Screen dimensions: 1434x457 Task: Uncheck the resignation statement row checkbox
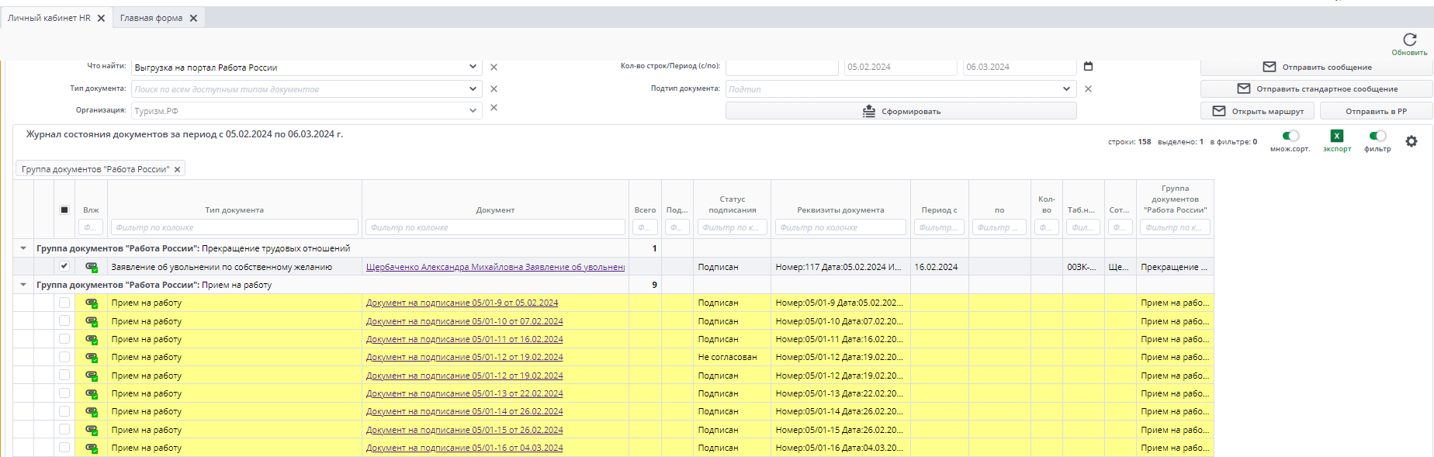pyautogui.click(x=64, y=266)
